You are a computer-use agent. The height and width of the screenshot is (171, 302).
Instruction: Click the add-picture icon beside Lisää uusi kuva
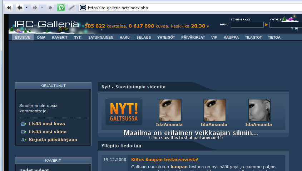click(x=24, y=124)
